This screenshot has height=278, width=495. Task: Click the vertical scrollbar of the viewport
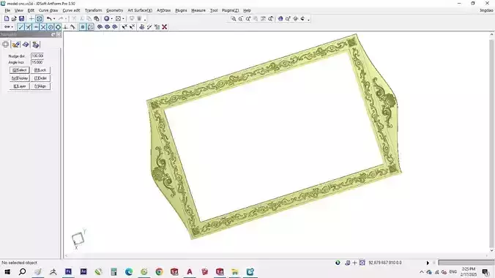click(492, 142)
